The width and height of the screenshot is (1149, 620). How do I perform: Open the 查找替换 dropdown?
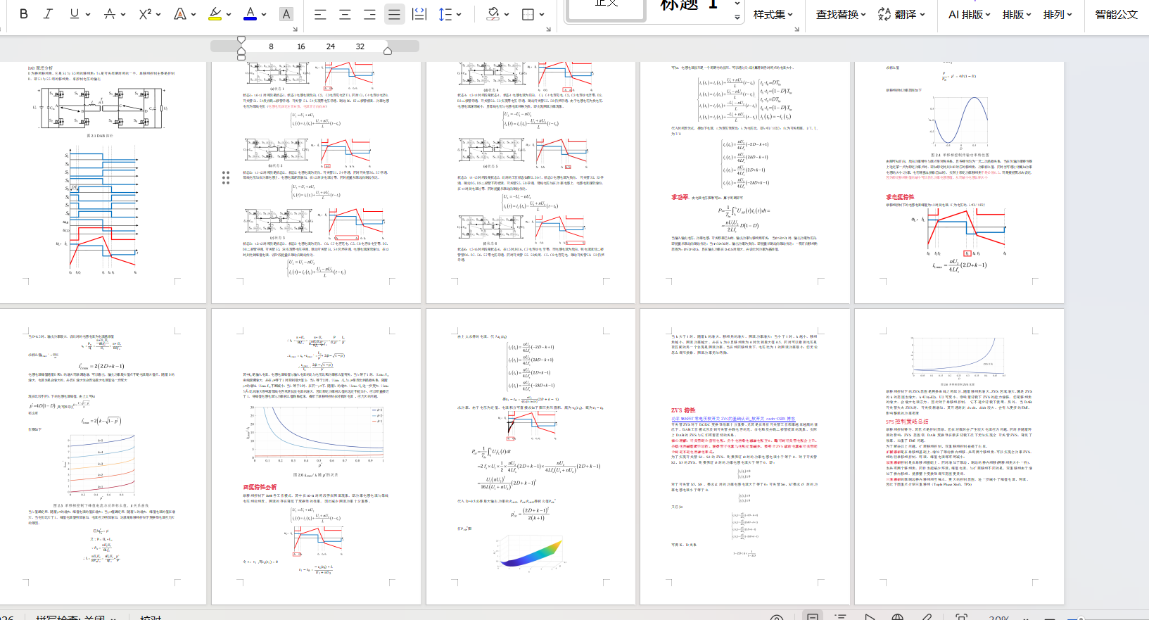[x=841, y=14]
